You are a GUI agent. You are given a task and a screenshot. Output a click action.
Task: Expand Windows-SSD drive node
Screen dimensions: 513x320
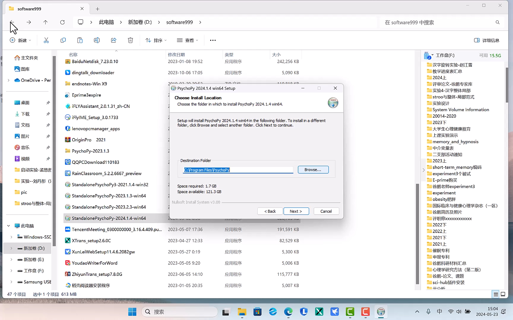(11, 237)
